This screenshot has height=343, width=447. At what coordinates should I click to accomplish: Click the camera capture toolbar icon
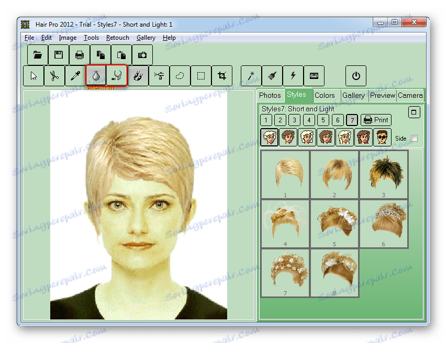click(142, 55)
